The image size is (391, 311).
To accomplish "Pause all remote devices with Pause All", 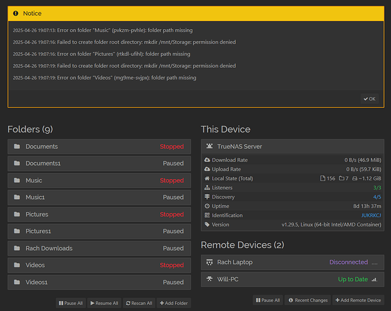I will coord(268,300).
